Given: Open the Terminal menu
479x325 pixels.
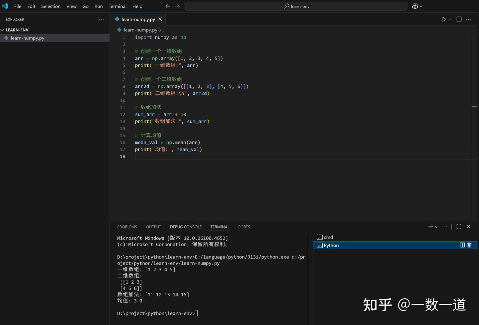Looking at the screenshot, I should tap(117, 6).
